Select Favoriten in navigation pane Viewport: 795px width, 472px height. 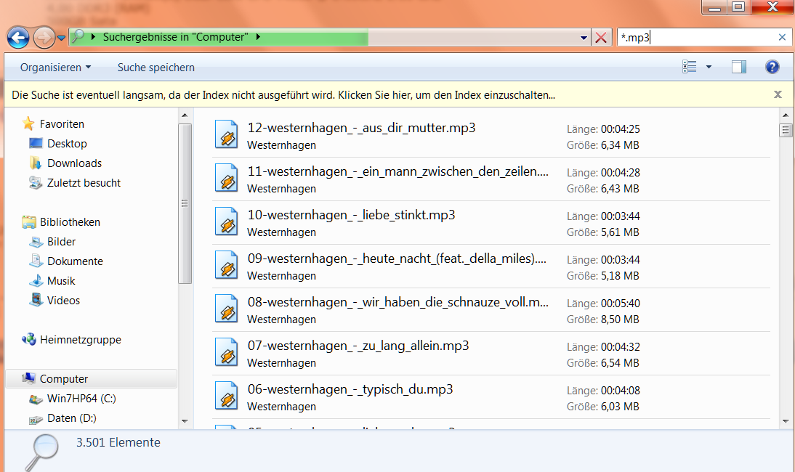coord(62,124)
